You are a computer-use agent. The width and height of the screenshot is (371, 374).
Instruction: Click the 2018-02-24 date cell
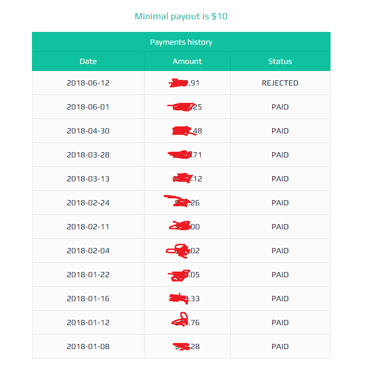88,203
